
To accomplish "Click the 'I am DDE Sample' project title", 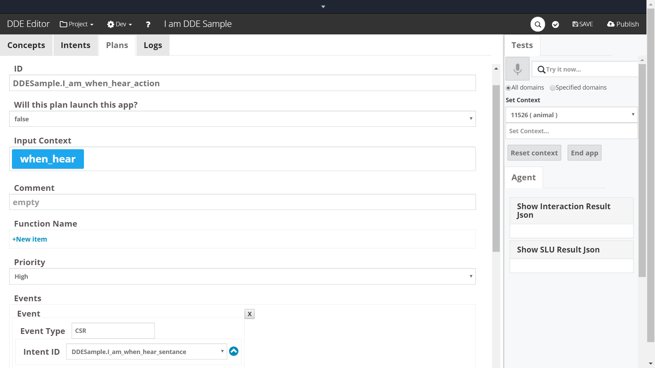I will 198,24.
